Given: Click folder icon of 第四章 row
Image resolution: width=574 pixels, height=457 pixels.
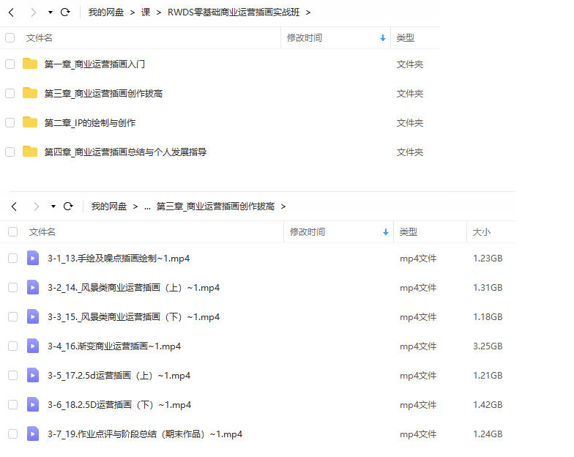Looking at the screenshot, I should pos(30,151).
